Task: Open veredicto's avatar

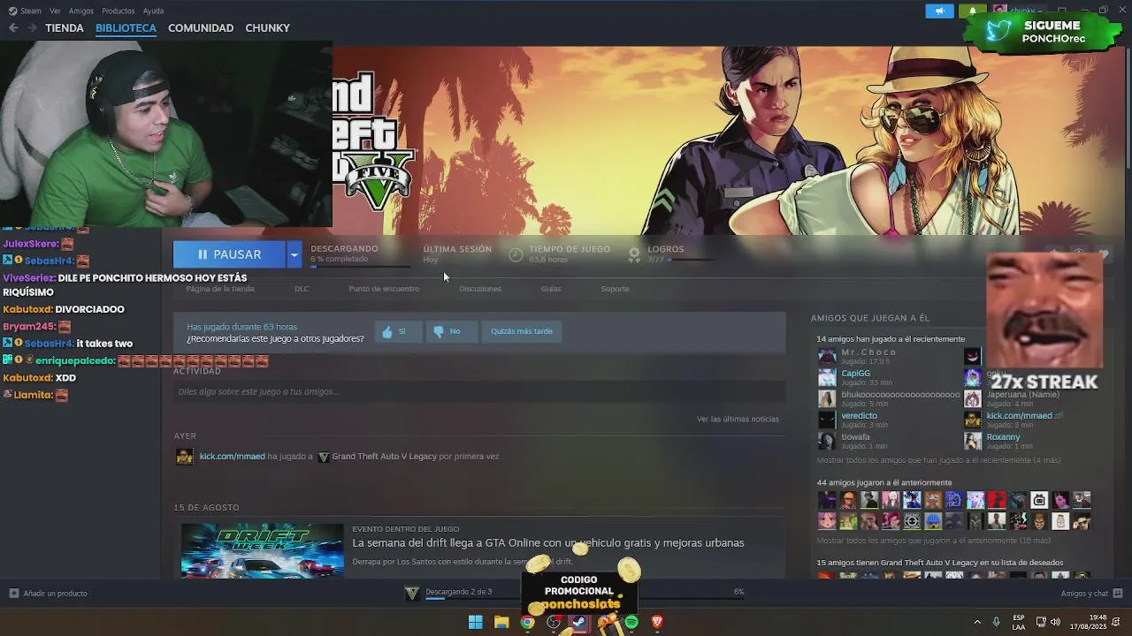Action: 827,420
